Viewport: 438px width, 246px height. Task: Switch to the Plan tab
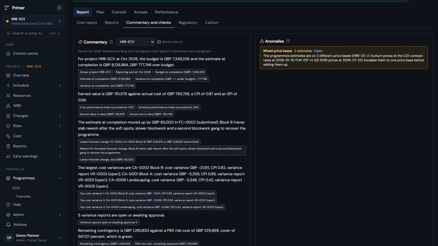(100, 12)
